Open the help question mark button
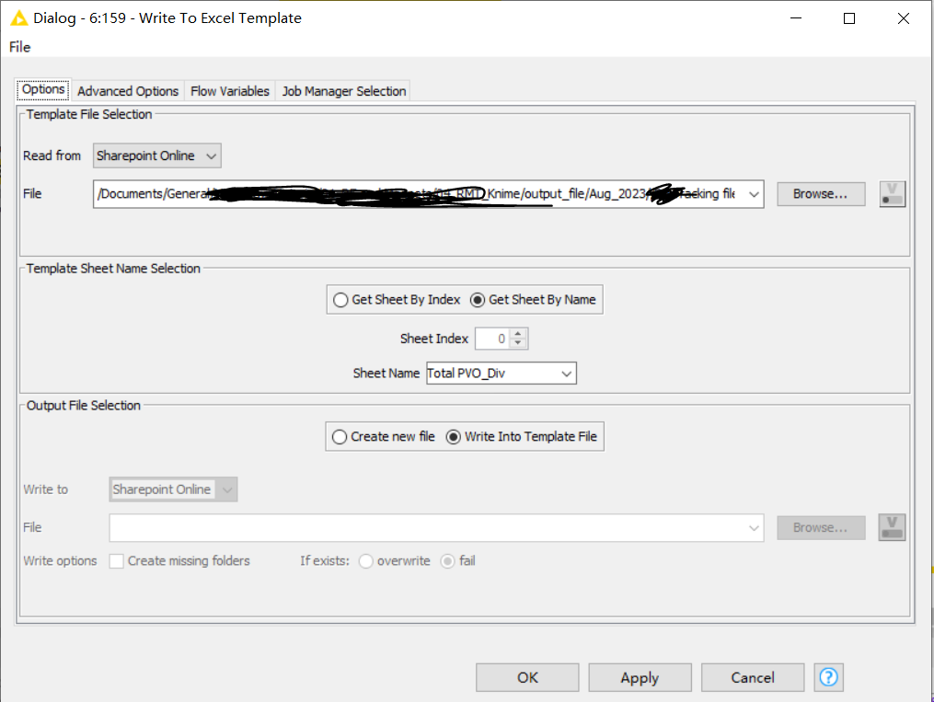Viewport: 934px width, 702px height. click(x=828, y=677)
